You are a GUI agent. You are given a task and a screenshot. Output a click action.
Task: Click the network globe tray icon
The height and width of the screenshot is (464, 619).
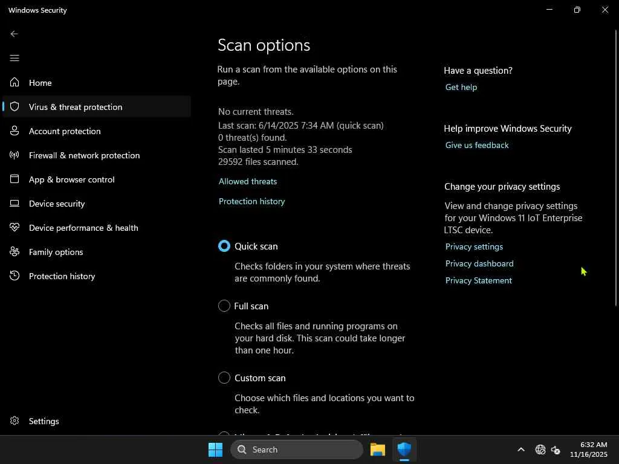[540, 449]
